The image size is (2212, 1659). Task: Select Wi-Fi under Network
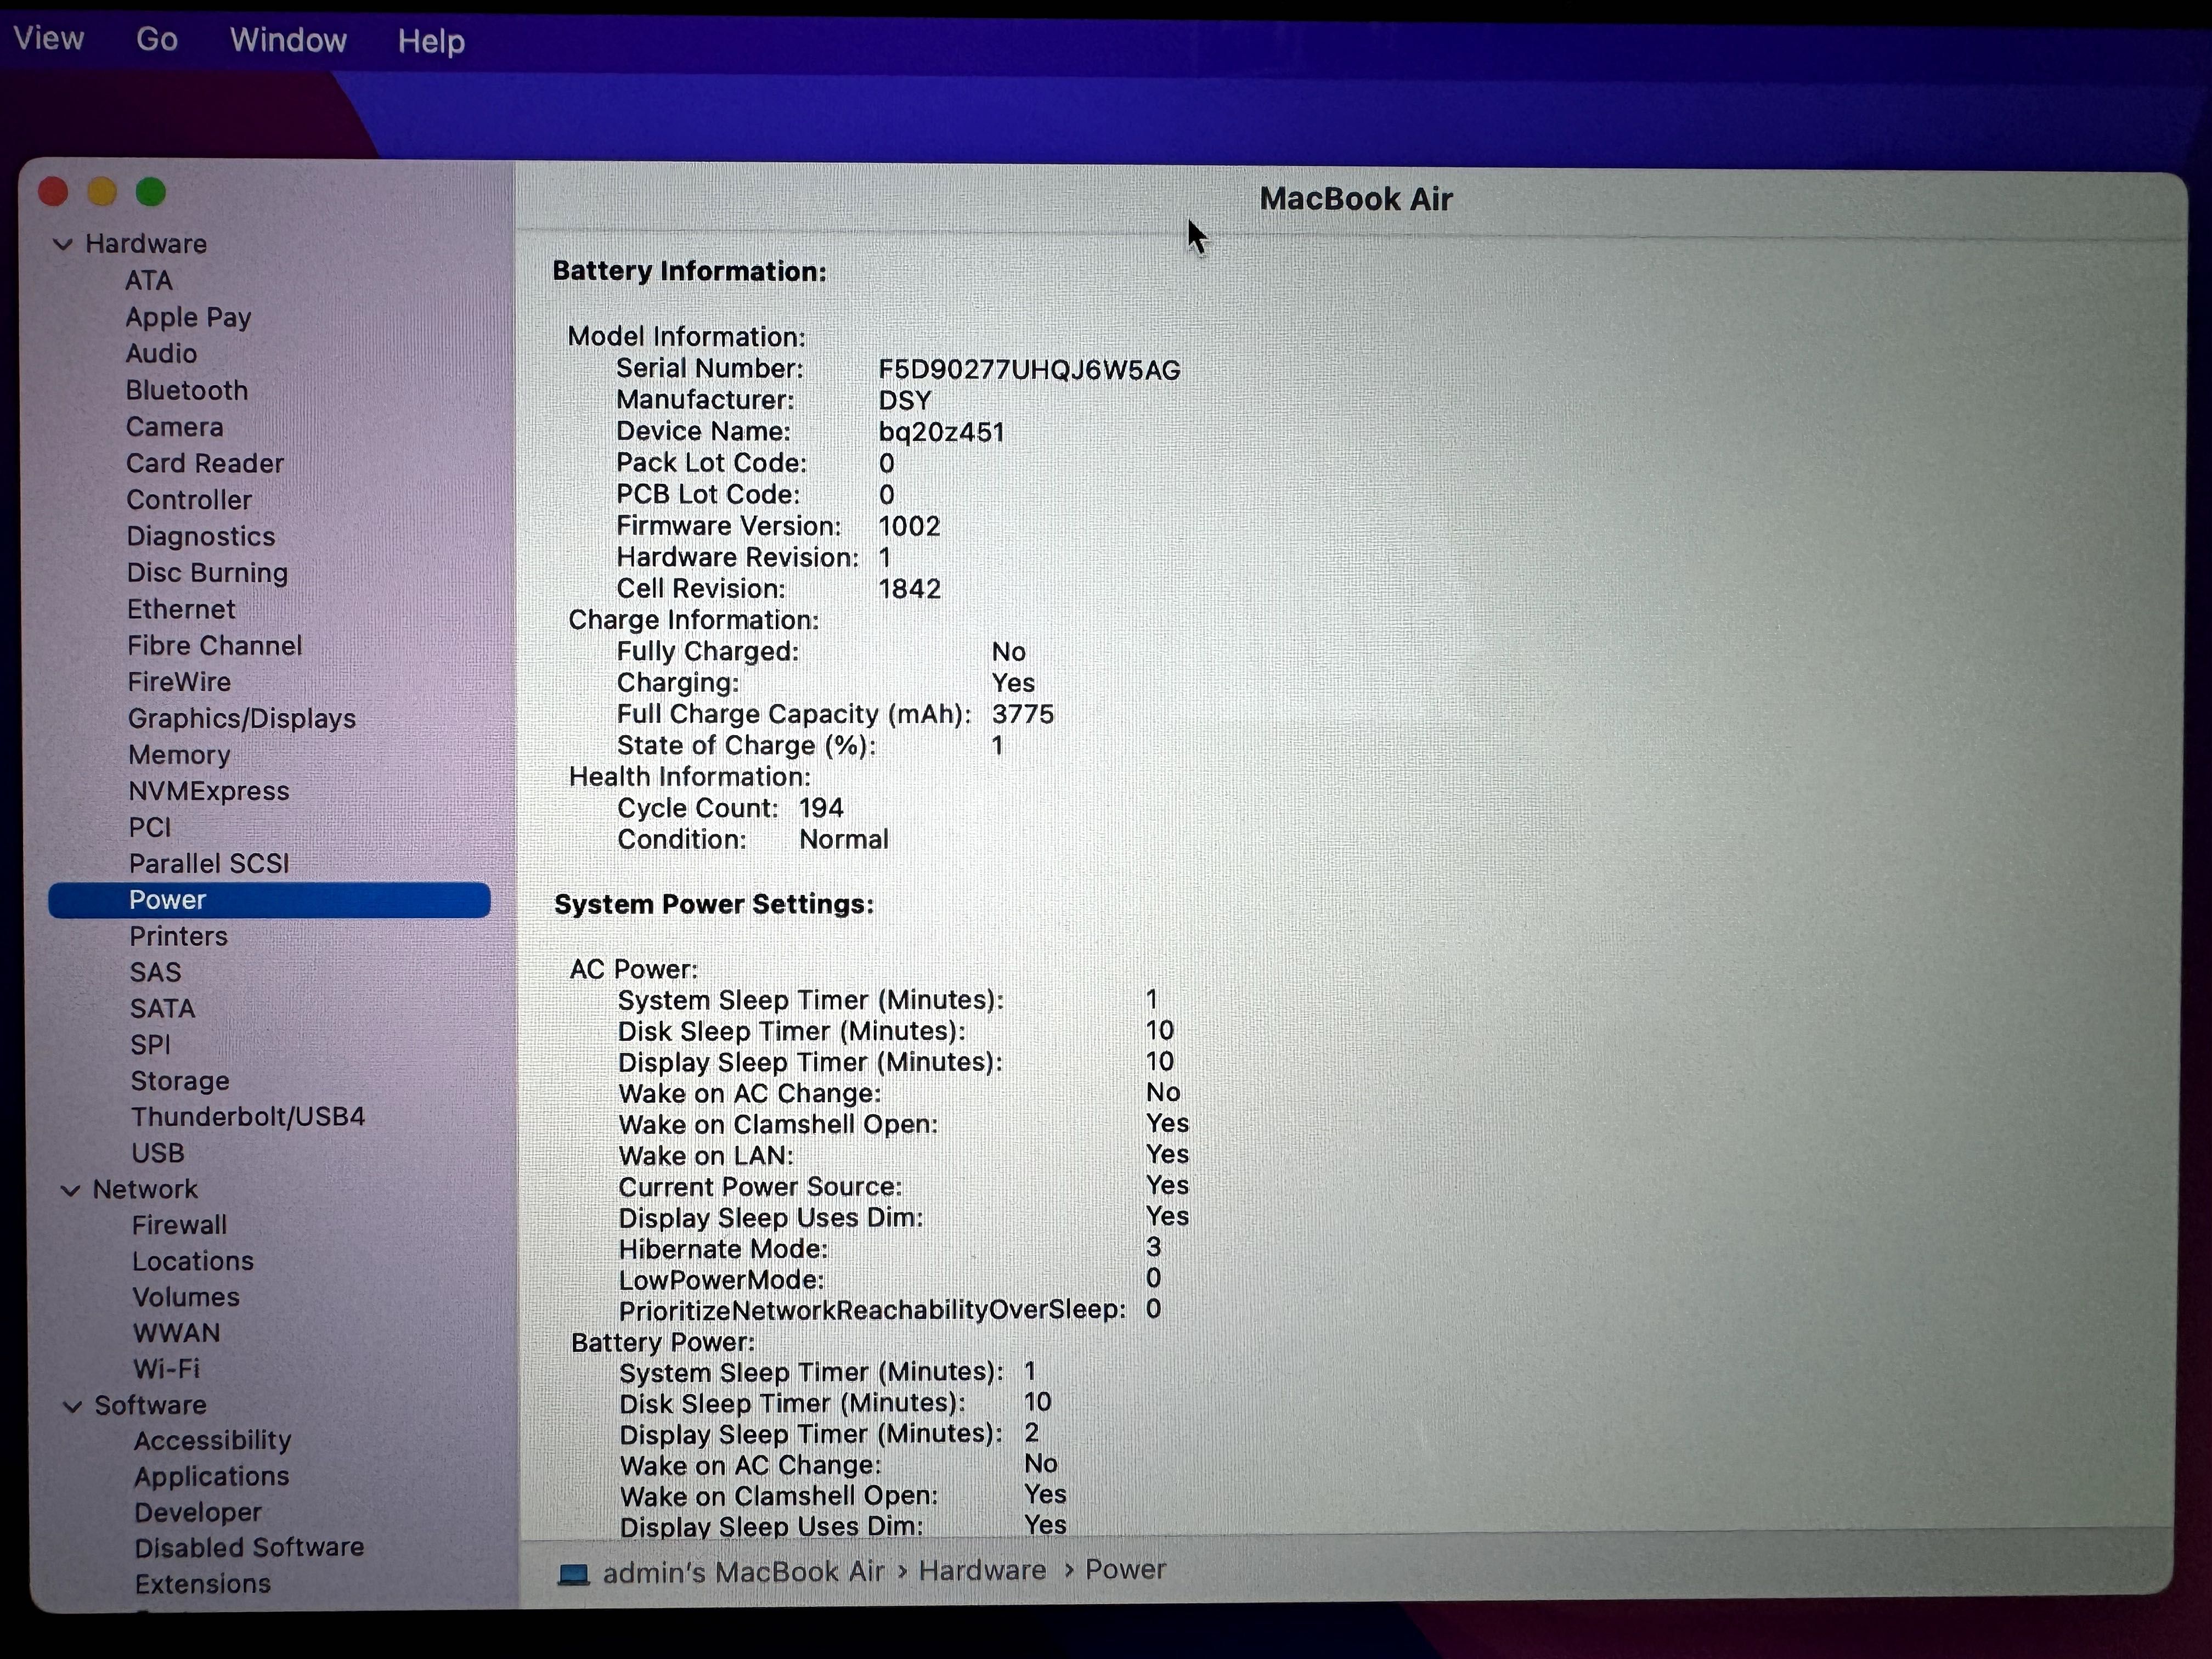pyautogui.click(x=166, y=1369)
